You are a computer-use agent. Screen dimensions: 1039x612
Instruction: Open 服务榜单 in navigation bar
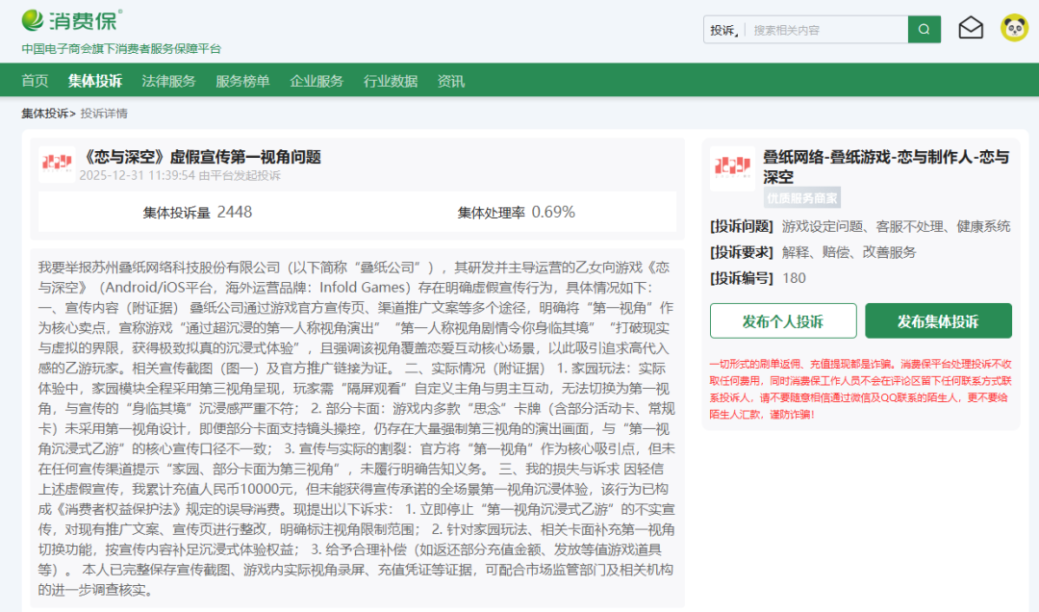(242, 81)
